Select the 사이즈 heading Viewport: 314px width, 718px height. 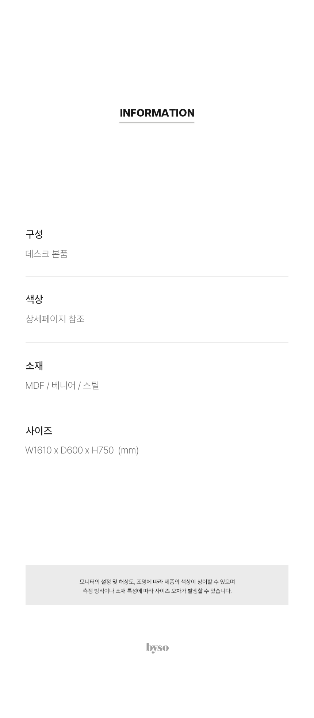pyautogui.click(x=39, y=431)
